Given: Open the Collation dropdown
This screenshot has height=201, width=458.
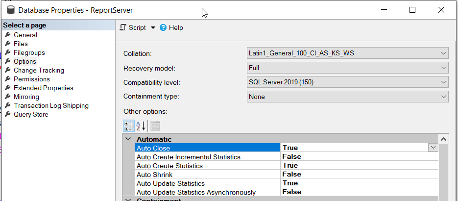Looking at the screenshot, I should pos(348,53).
